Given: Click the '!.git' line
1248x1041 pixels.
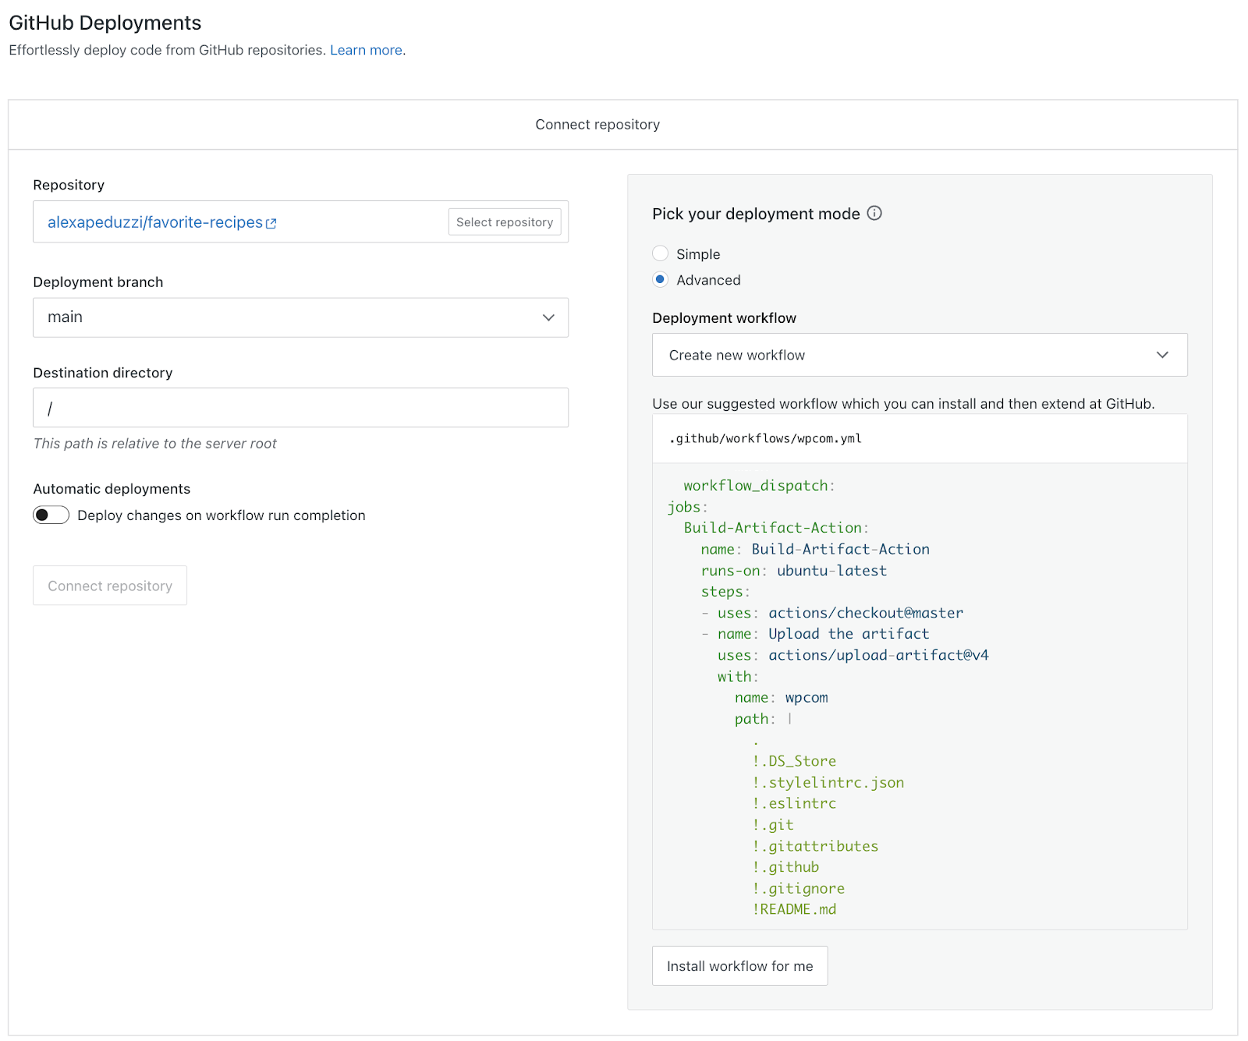Looking at the screenshot, I should pos(773,825).
